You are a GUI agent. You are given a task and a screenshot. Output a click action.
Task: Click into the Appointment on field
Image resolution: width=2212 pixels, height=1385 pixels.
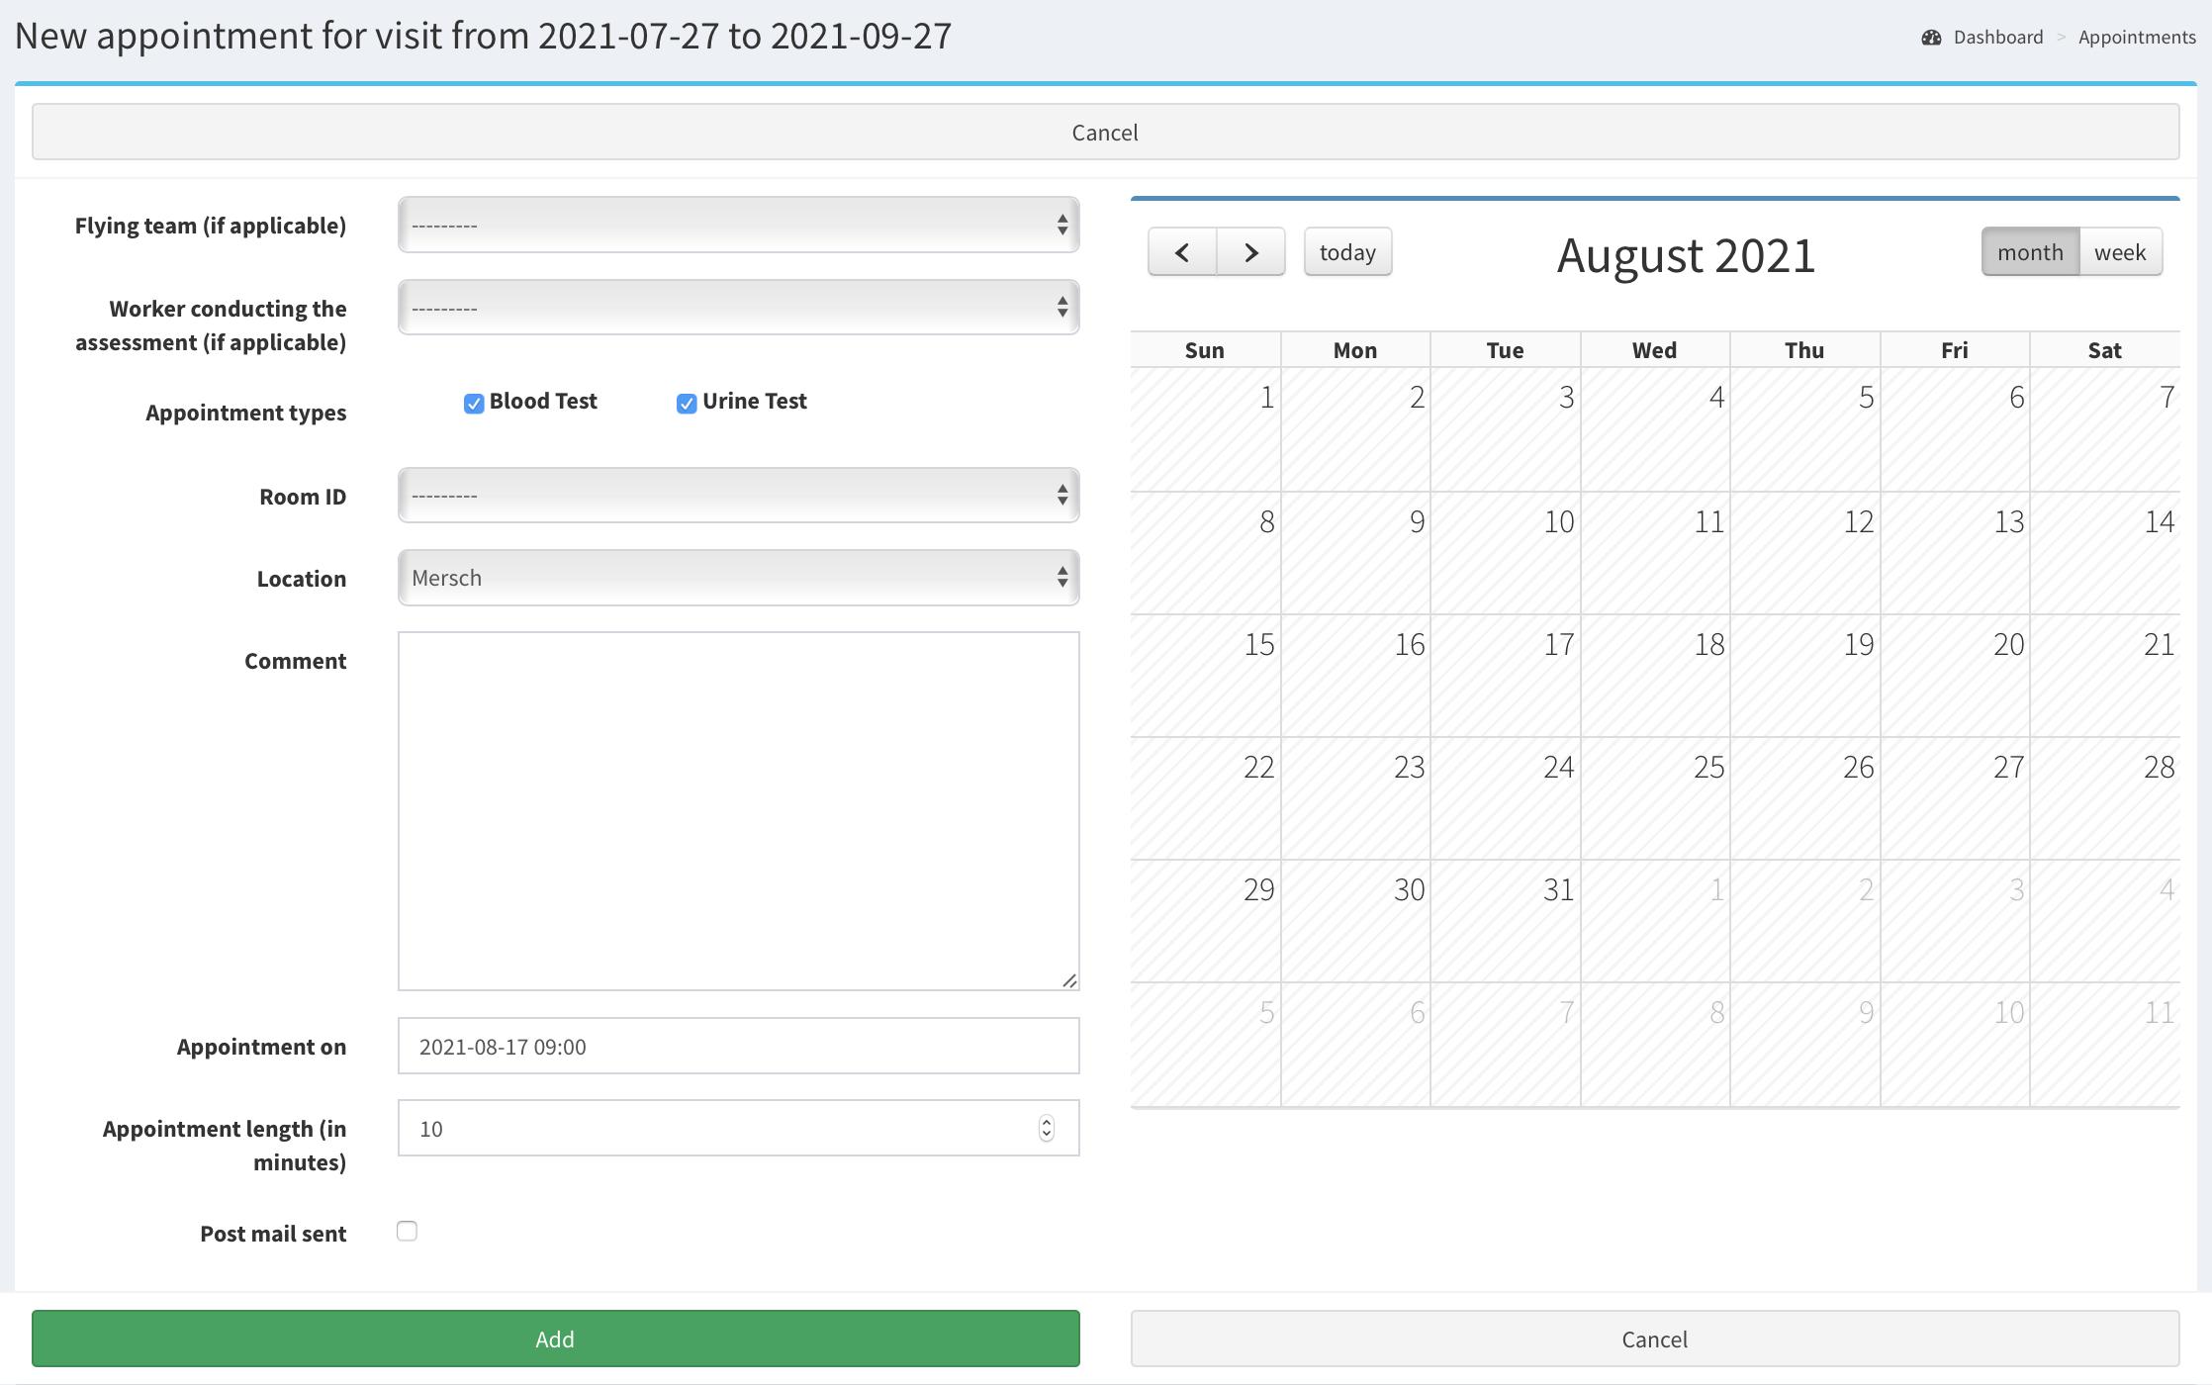[x=738, y=1047]
